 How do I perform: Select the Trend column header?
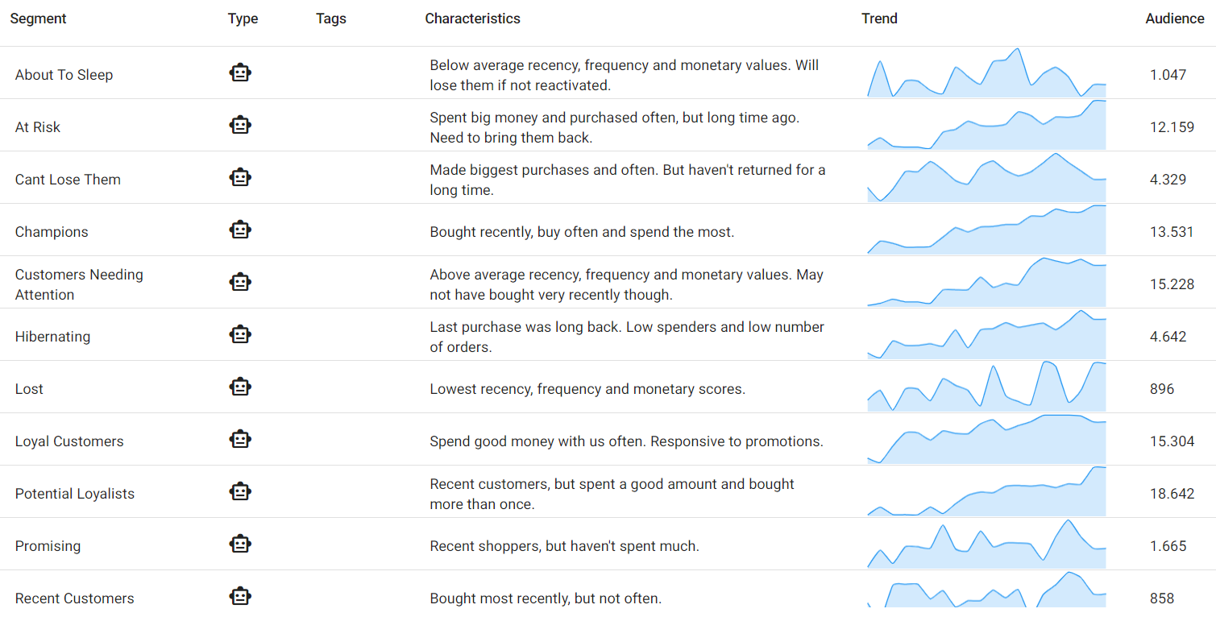click(x=879, y=19)
